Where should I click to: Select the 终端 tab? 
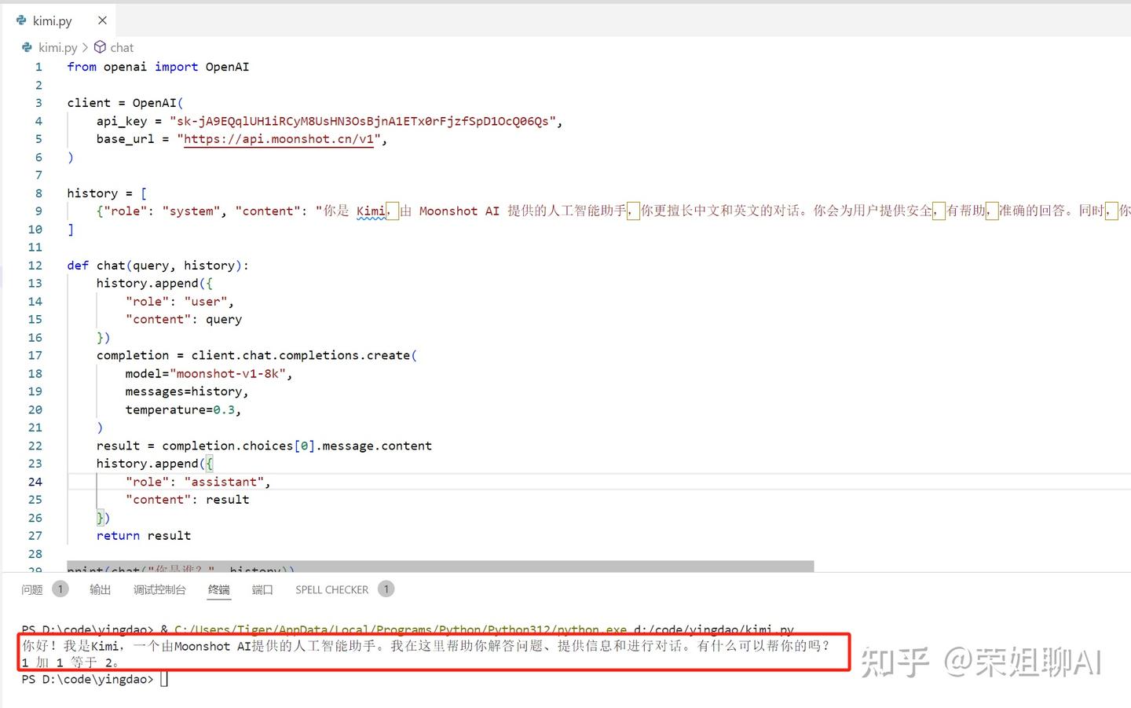click(x=218, y=589)
